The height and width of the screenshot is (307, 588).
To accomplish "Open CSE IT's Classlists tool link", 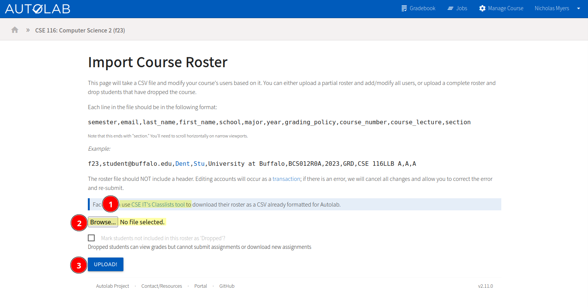I will pos(158,205).
